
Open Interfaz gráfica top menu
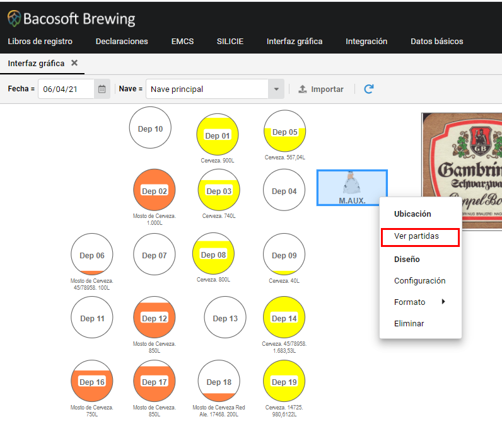click(x=295, y=42)
